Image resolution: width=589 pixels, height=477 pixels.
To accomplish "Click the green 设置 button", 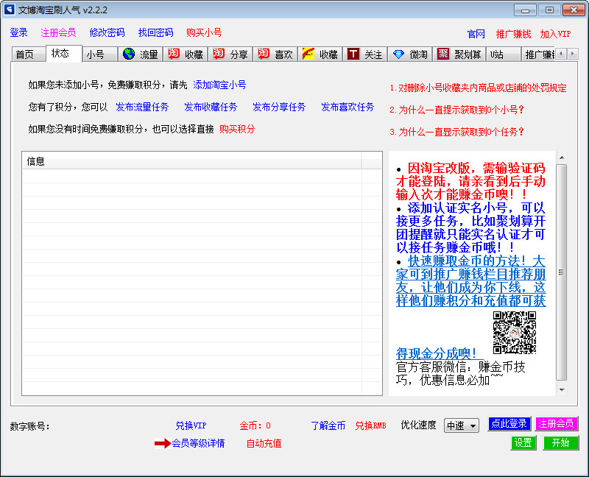I will pos(523,442).
